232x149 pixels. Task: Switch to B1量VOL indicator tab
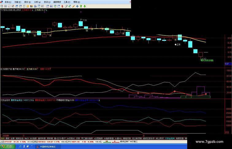(118, 138)
